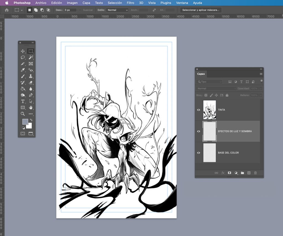Pick the Eraser tool
Image resolution: width=283 pixels, height=236 pixels.
31,83
